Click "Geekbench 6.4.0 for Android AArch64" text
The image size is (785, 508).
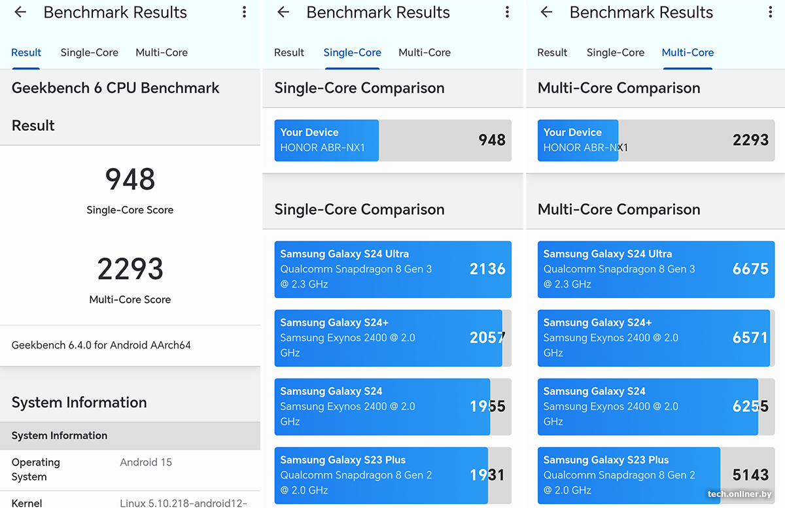point(101,345)
